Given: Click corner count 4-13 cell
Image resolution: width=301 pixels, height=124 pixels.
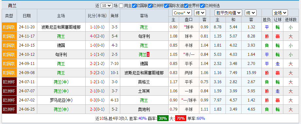Looking at the screenshot, I should (115, 100).
